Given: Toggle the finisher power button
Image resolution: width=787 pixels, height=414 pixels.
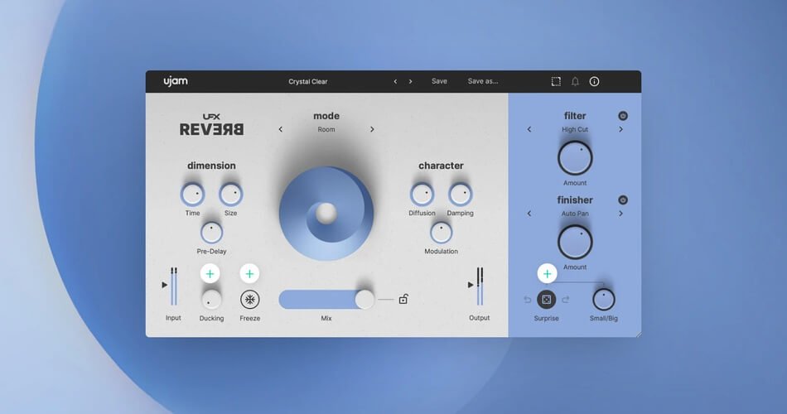Looking at the screenshot, I should (x=623, y=200).
